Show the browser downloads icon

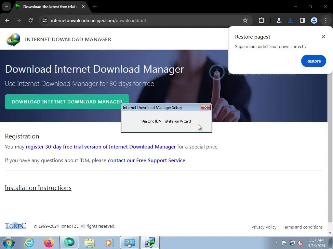pyautogui.click(x=290, y=20)
